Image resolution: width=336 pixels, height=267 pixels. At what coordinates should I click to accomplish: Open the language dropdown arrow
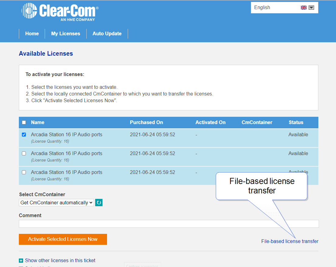(x=311, y=8)
